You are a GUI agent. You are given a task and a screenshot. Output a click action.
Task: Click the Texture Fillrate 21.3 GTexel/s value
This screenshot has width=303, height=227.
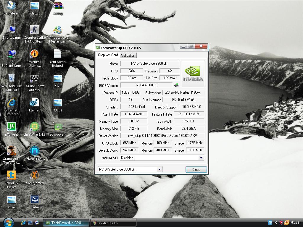tap(189, 114)
